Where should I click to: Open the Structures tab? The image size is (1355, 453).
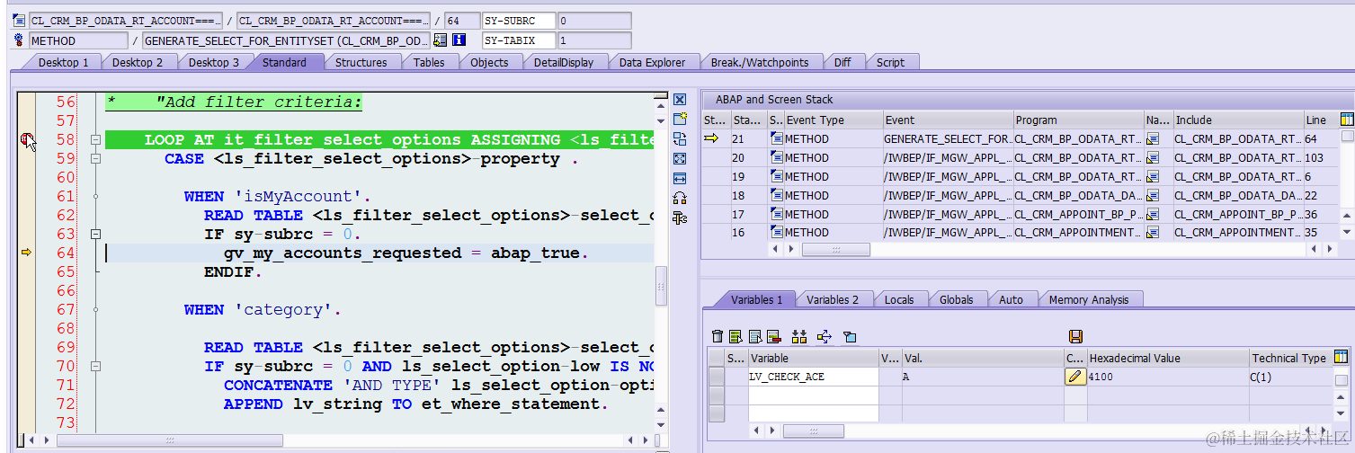click(361, 62)
